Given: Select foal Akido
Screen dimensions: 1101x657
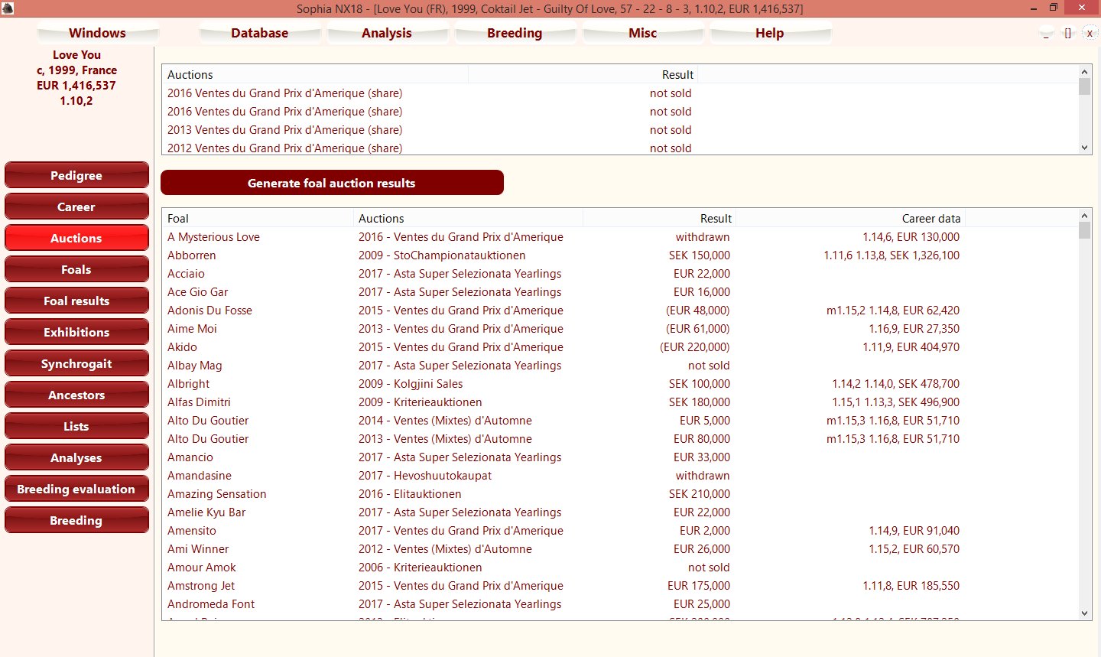Looking at the screenshot, I should click(182, 346).
